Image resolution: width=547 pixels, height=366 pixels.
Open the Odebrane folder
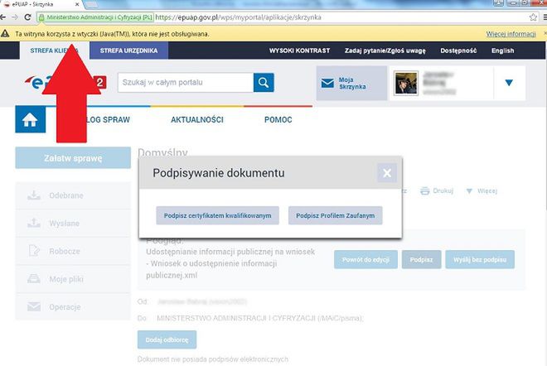point(73,195)
